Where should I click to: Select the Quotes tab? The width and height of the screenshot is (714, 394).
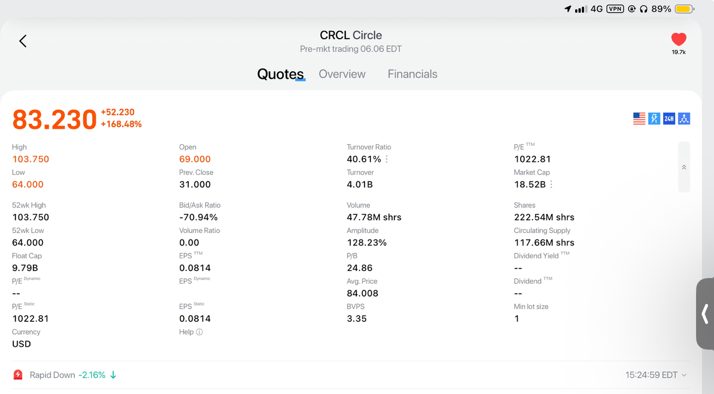coord(280,74)
